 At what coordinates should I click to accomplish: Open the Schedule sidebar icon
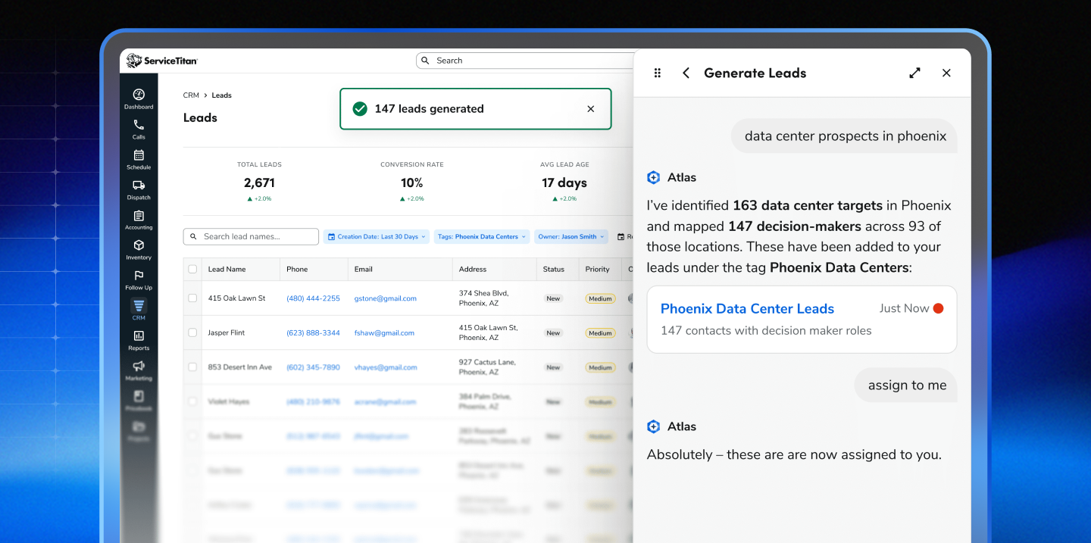(x=139, y=155)
